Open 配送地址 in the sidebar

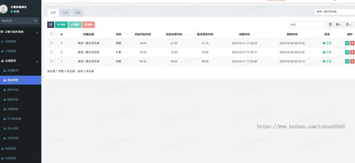click(x=21, y=100)
